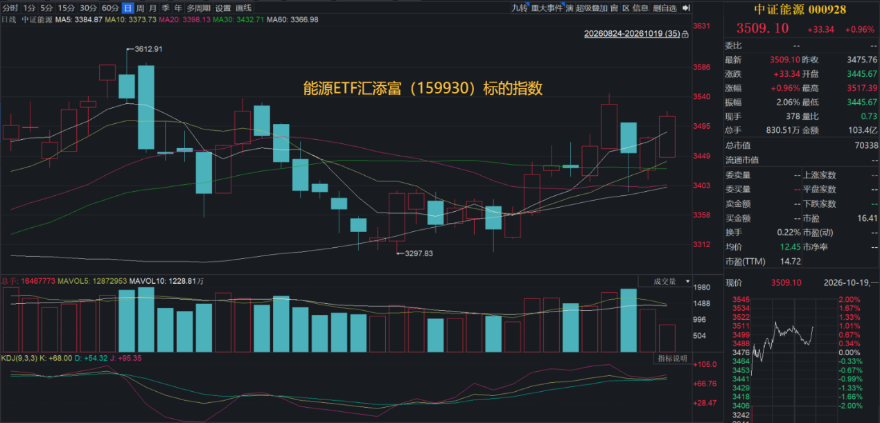
Task: Click 删自选 to remove from watchlist
Action: [x=665, y=8]
